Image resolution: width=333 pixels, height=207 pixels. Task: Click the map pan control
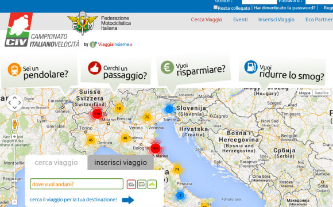(15, 102)
